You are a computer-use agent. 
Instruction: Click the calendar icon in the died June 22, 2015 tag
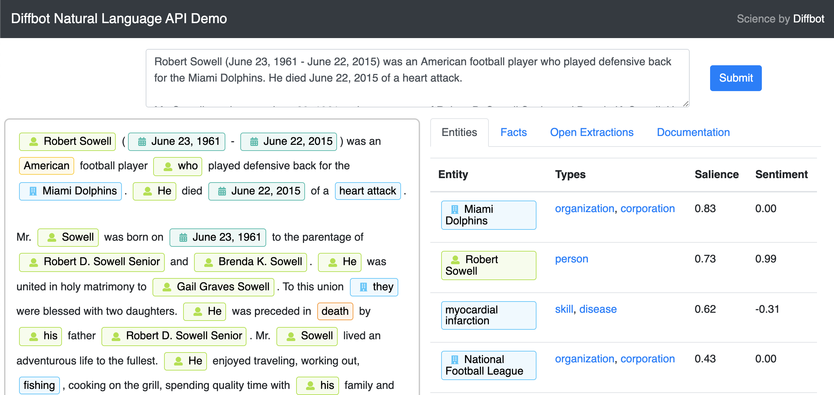[x=222, y=191]
